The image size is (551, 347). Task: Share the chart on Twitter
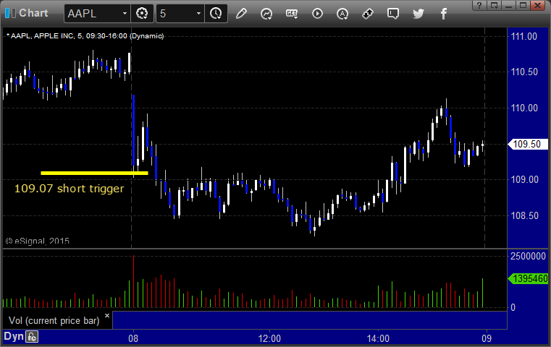tap(418, 14)
